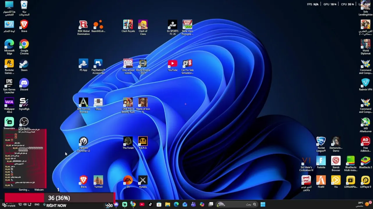The image size is (373, 209).
Task: Open the Microsoft Edge desktop shortcut
Action: 9,47
